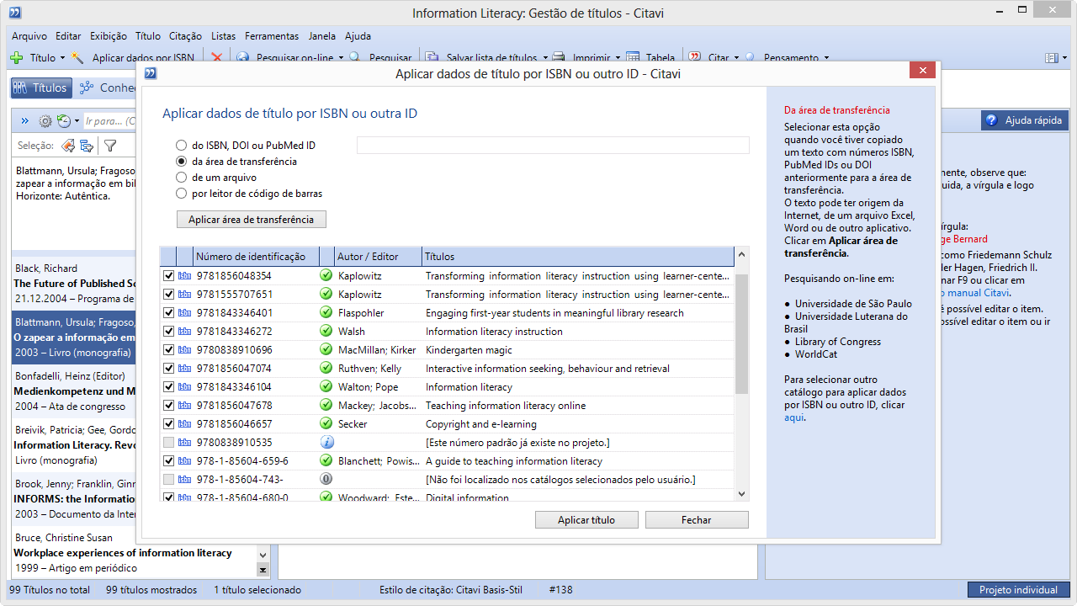Click the layout icon at toolbar right end
The width and height of the screenshot is (1077, 606).
coord(1051,58)
